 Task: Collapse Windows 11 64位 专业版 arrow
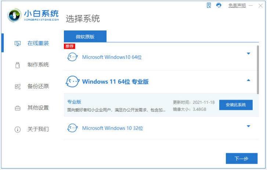[248, 80]
